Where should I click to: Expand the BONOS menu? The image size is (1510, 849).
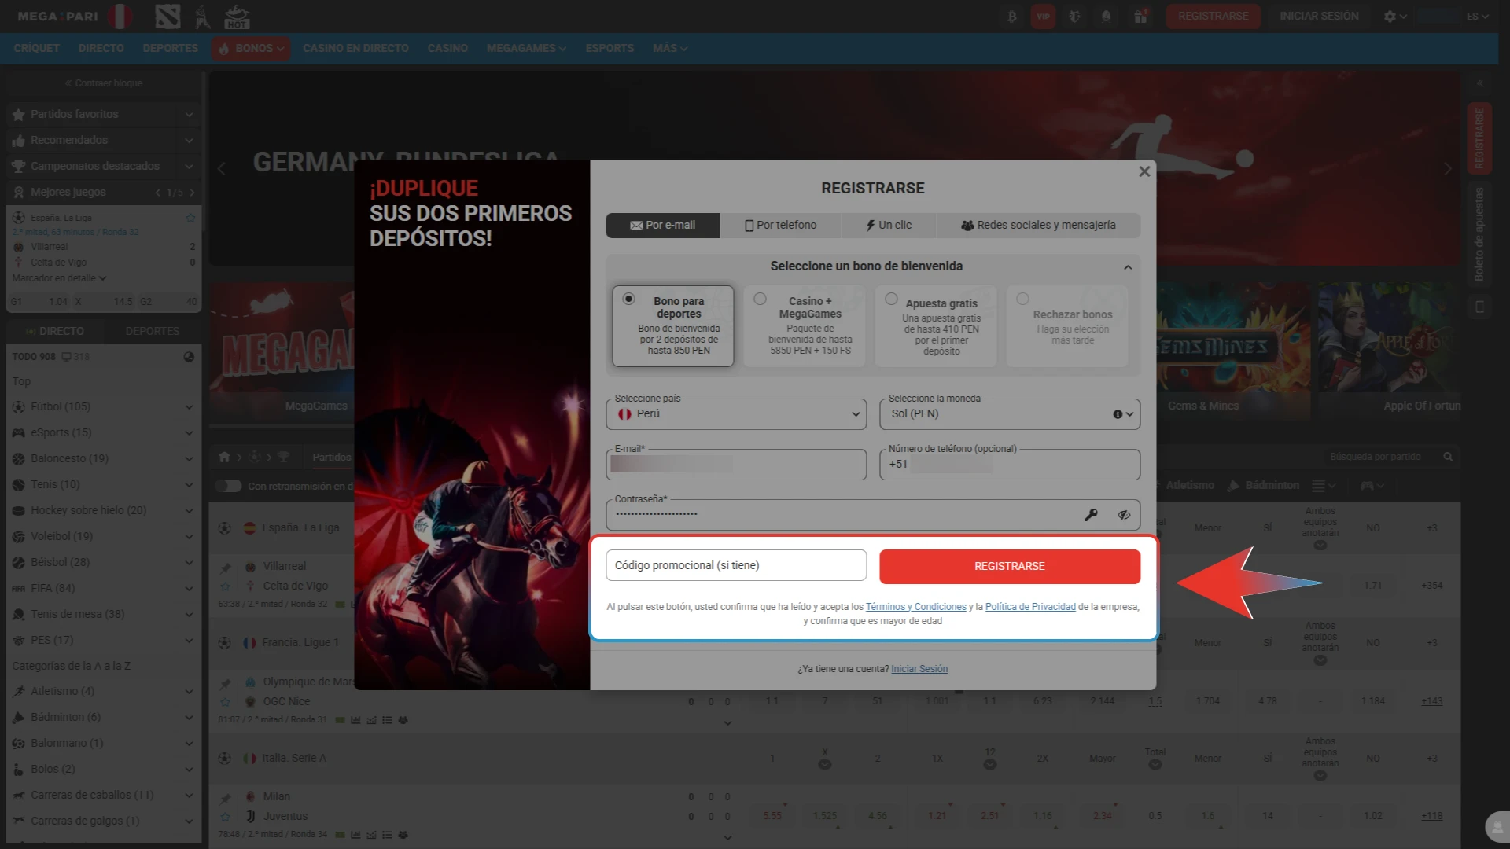250,49
